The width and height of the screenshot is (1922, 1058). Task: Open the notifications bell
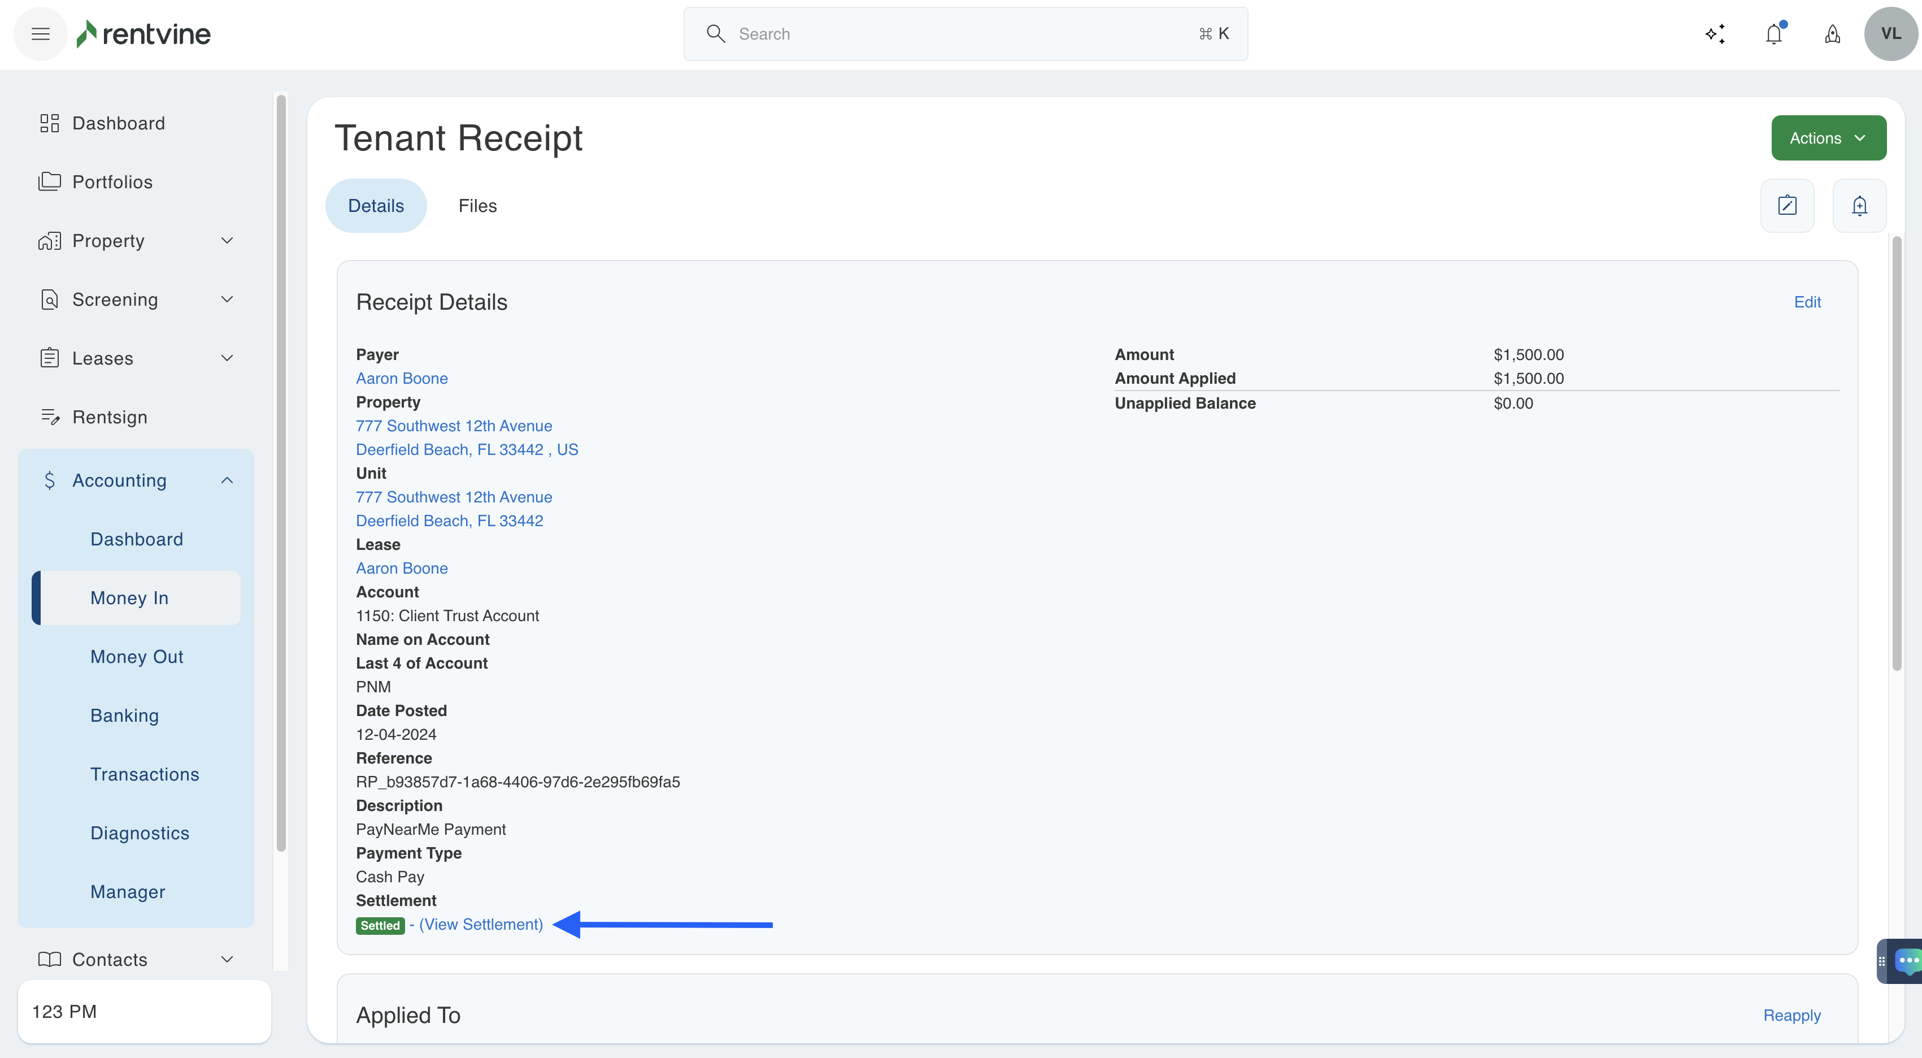point(1773,33)
